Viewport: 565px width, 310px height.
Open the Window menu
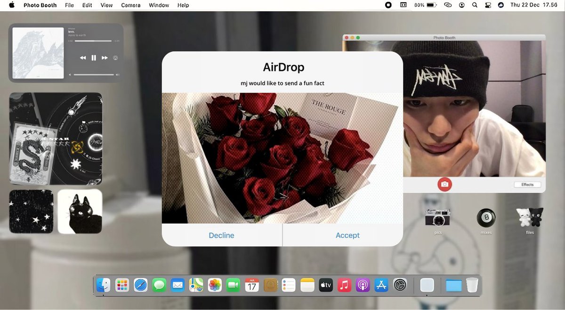159,5
